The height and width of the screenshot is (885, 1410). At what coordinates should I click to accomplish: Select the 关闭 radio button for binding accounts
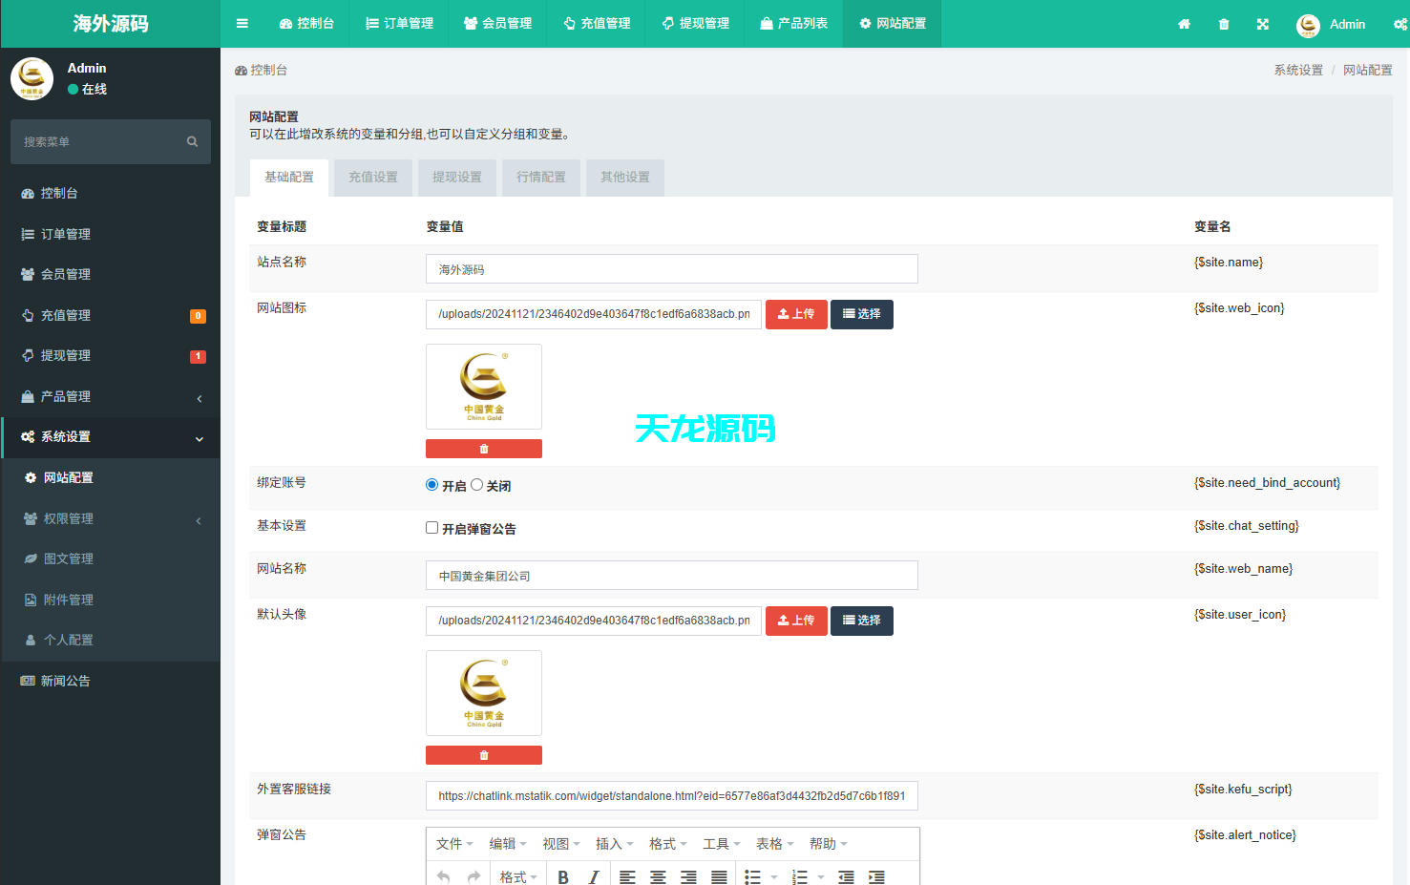coord(476,484)
